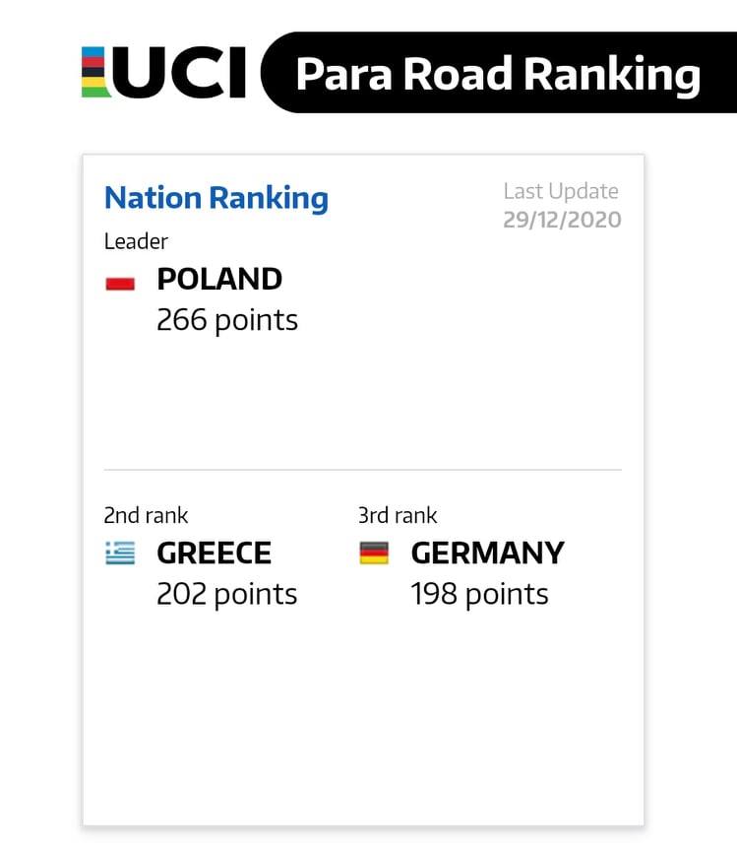
Task: Click the 266 points text
Action: 227,320
